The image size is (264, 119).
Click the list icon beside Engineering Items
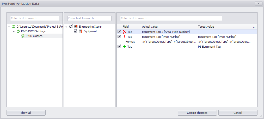pos(76,27)
